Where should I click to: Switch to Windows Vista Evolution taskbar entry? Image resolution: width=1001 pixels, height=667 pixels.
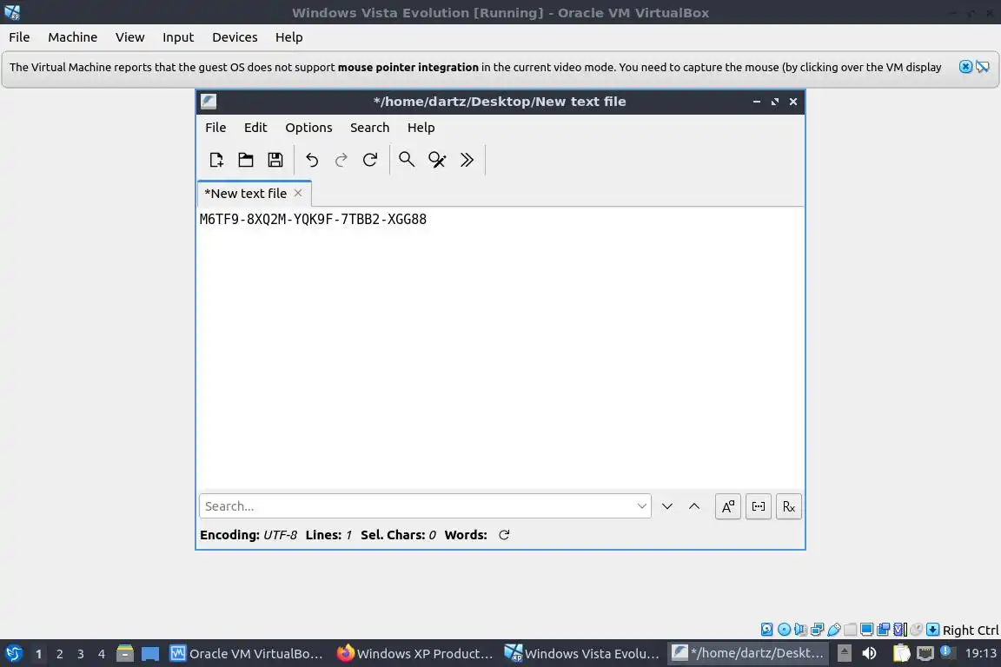coord(582,653)
